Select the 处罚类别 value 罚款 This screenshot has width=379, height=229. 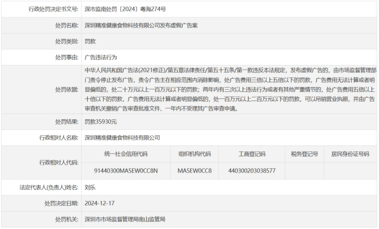click(90, 41)
